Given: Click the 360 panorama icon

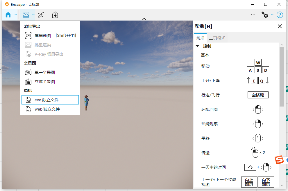Looking at the screenshot, I should 28,72.
